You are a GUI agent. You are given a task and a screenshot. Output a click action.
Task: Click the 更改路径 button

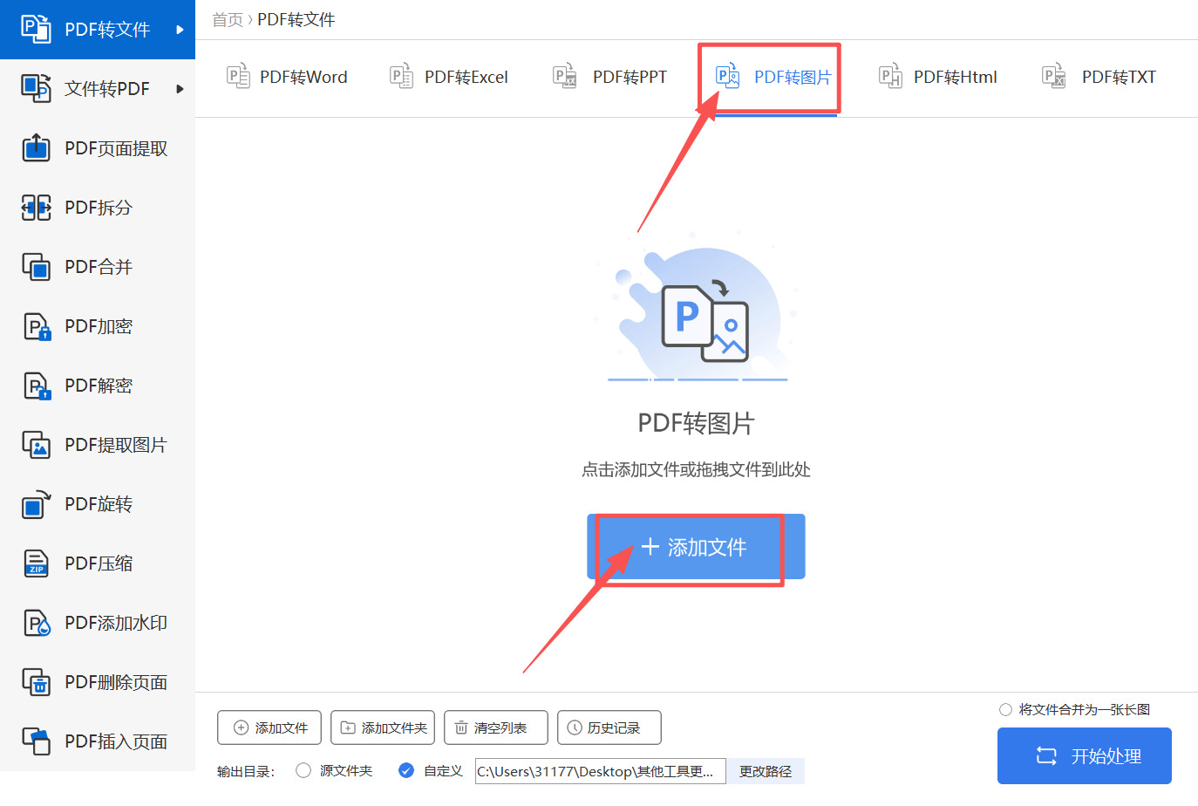click(x=766, y=771)
